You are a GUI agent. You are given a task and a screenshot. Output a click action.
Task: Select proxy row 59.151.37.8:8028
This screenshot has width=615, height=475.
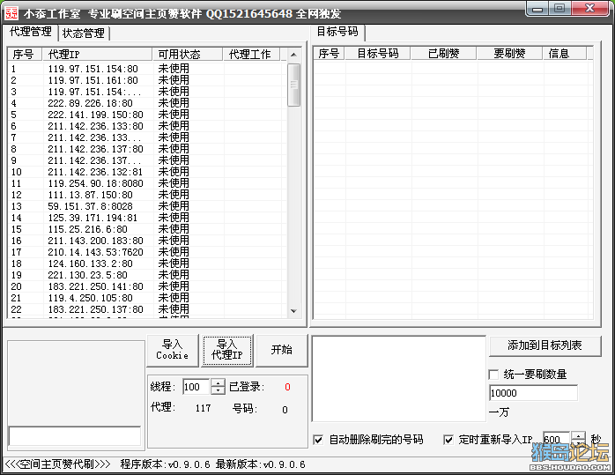pyautogui.click(x=147, y=206)
